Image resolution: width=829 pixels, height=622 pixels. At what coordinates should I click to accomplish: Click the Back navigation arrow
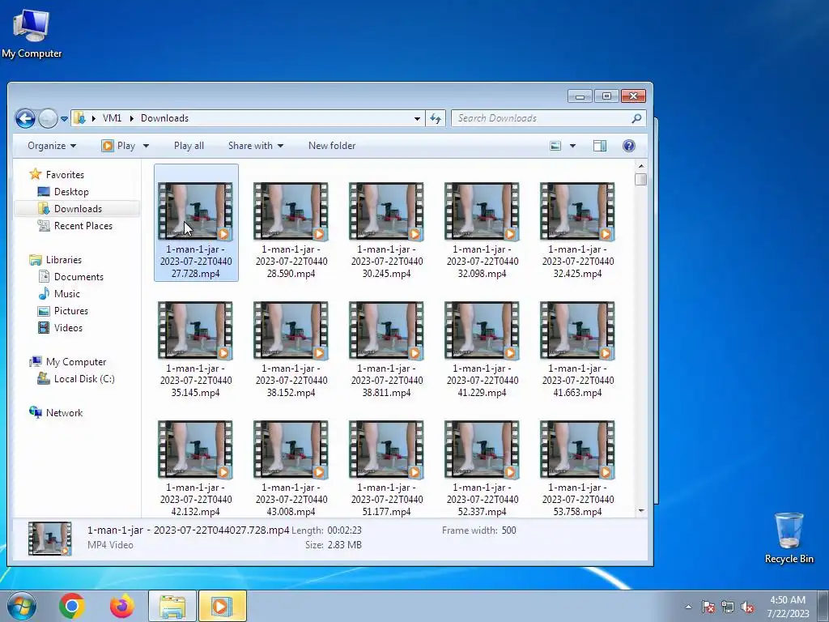coord(25,118)
